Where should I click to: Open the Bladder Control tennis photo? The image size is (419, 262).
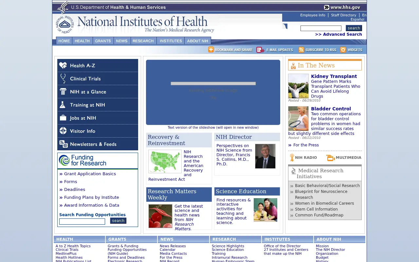298,119
